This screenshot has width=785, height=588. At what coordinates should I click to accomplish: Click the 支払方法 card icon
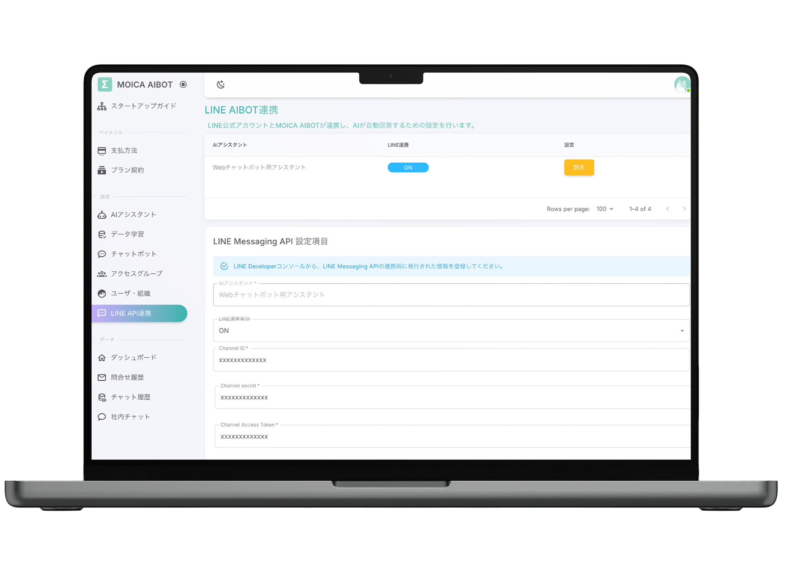point(102,151)
